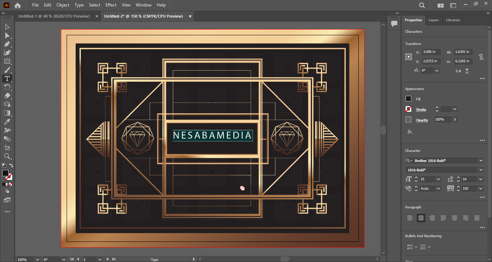Swap fill and stroke colors
This screenshot has height=262, width=492.
click(x=11, y=166)
